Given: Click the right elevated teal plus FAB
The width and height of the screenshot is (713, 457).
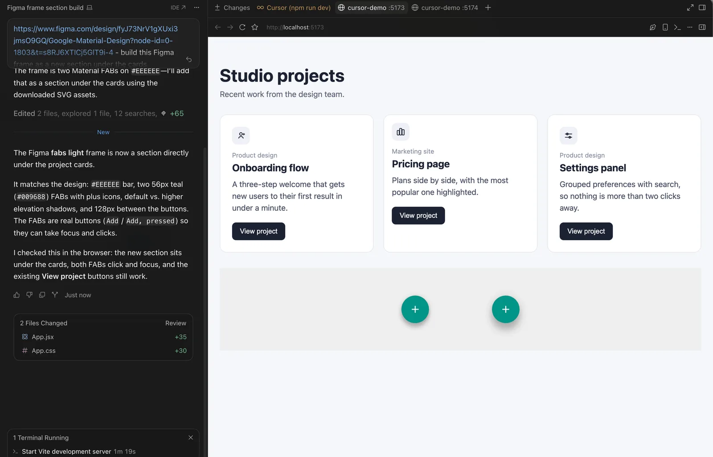Looking at the screenshot, I should tap(505, 309).
